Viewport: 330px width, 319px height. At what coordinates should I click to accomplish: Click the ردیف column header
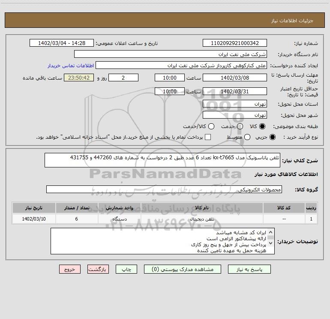(311, 208)
